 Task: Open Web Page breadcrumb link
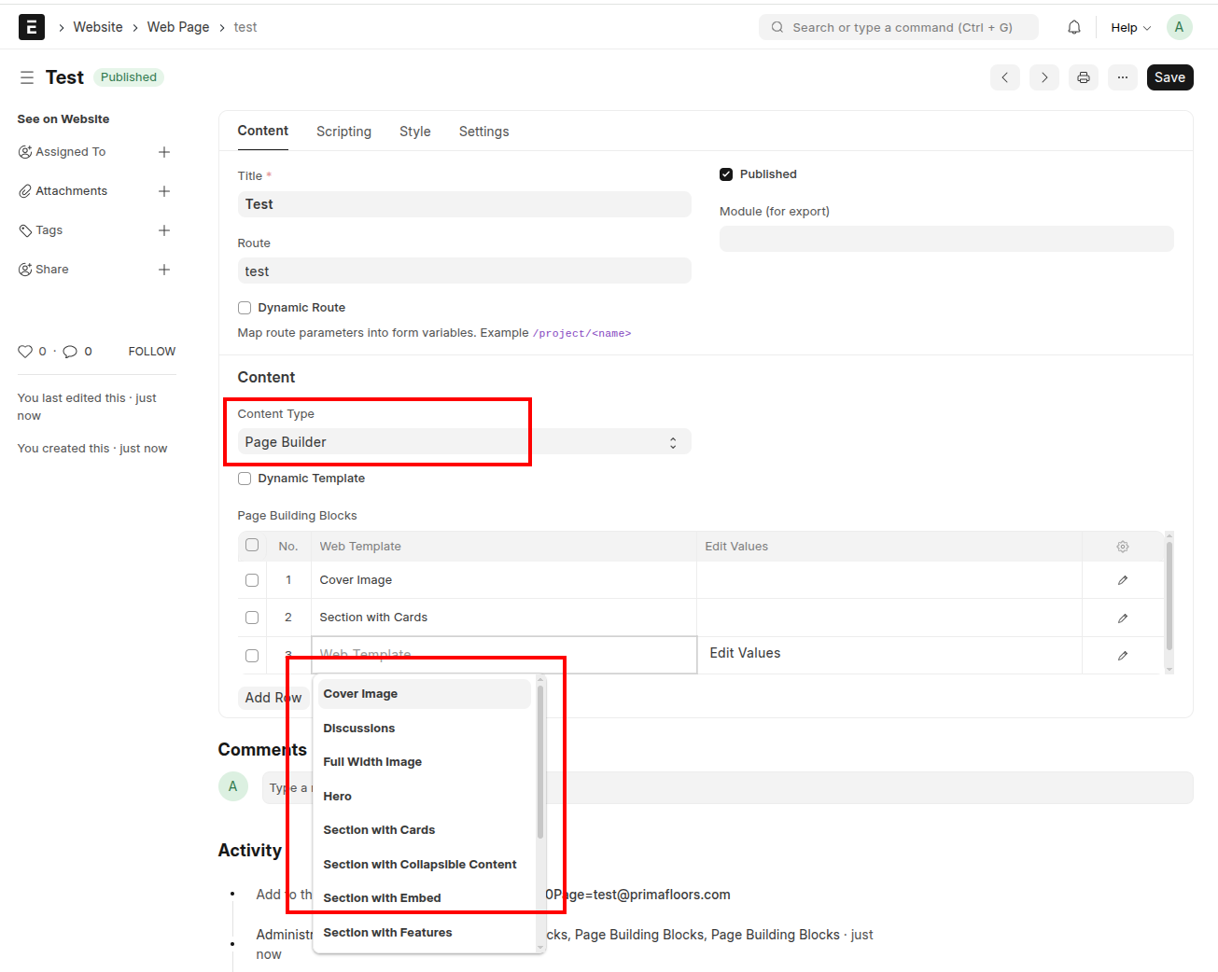[x=178, y=27]
